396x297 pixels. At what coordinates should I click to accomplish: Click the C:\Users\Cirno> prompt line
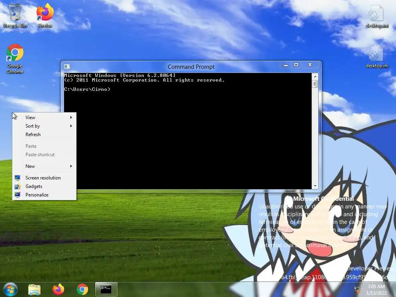click(x=87, y=89)
